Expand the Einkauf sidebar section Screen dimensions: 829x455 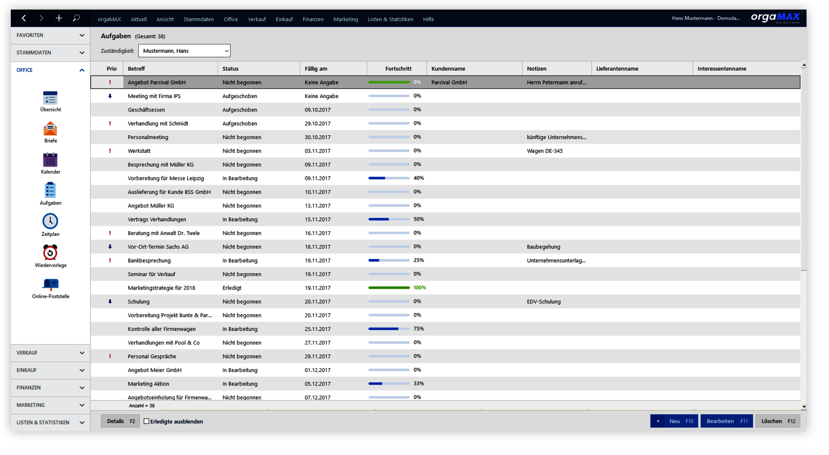click(x=50, y=370)
